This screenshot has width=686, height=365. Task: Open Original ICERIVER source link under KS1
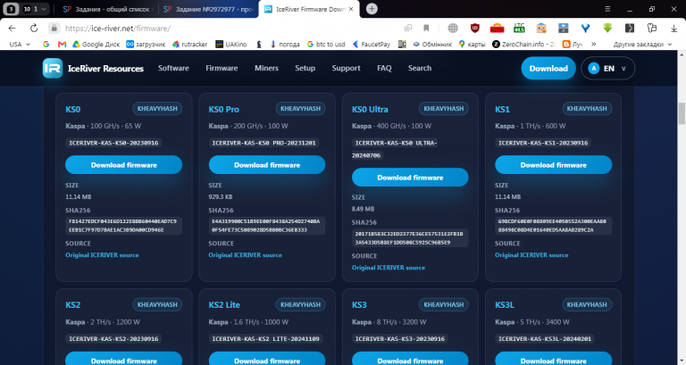tap(531, 255)
